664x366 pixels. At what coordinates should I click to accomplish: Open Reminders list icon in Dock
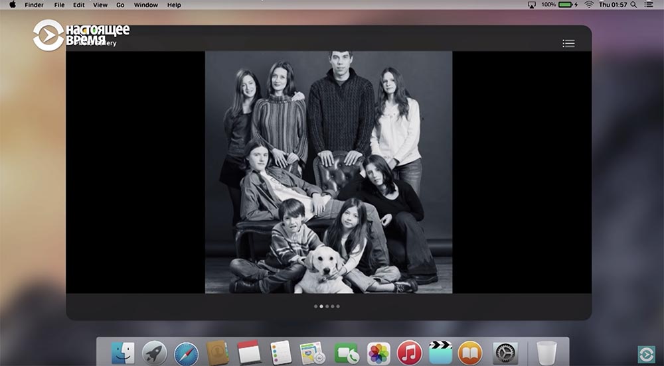coord(281,353)
